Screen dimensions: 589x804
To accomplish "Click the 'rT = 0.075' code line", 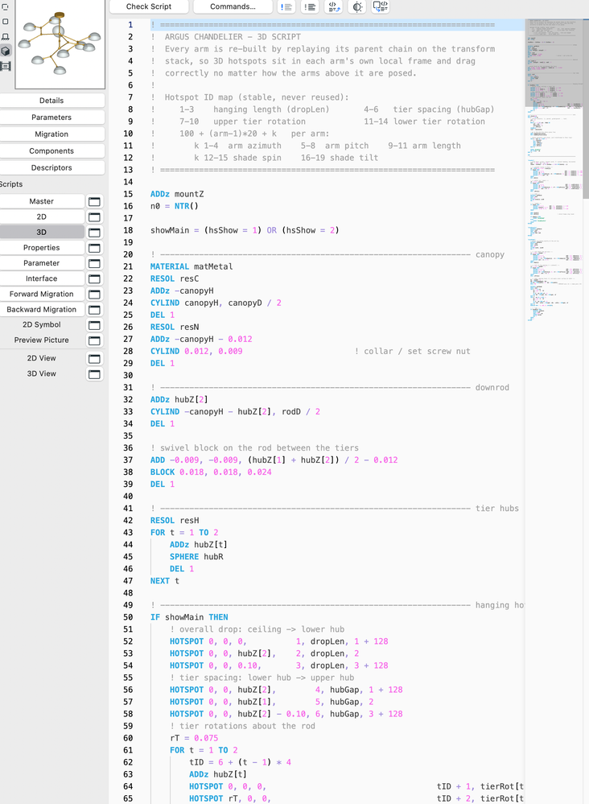I will pyautogui.click(x=194, y=738).
